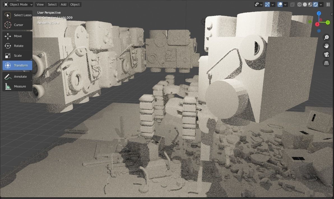Screen dimensions: 334x199
Task: Select the Select Lasso tool
Action: pyautogui.click(x=17, y=15)
